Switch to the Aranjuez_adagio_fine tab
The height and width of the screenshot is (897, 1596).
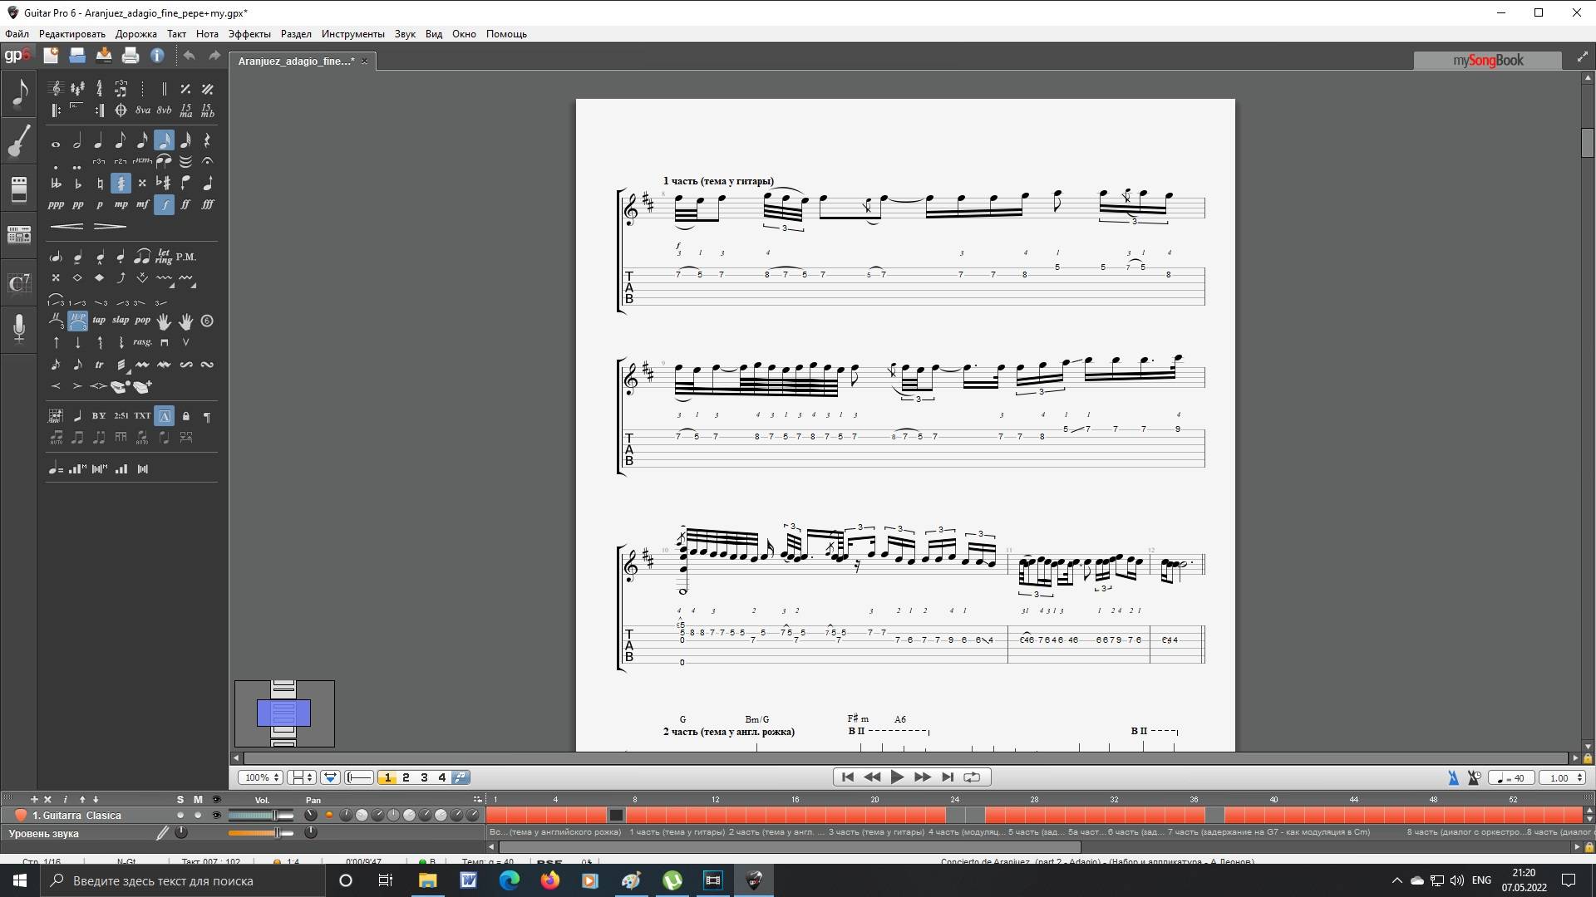pyautogui.click(x=296, y=61)
